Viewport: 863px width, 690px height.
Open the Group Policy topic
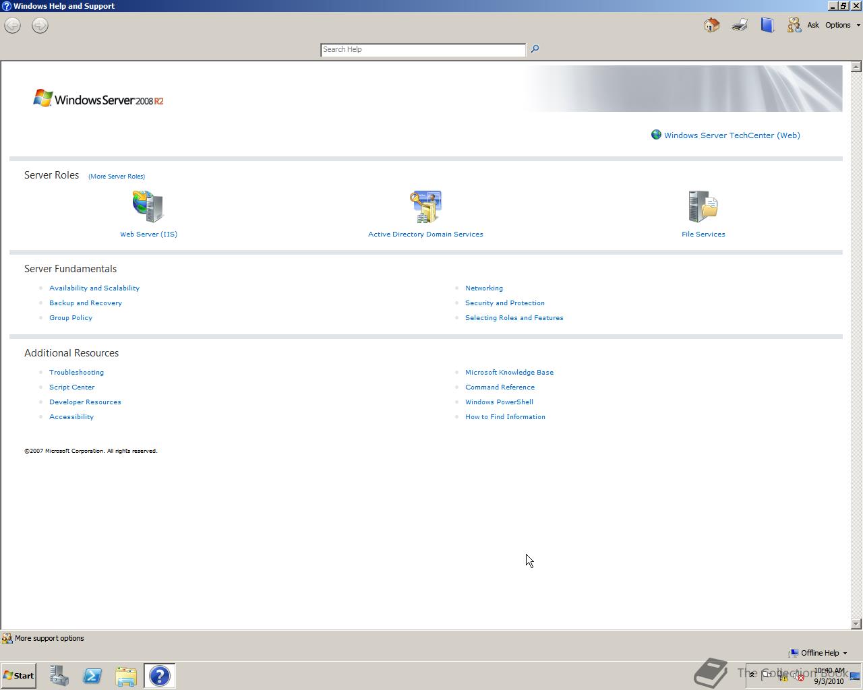[71, 318]
